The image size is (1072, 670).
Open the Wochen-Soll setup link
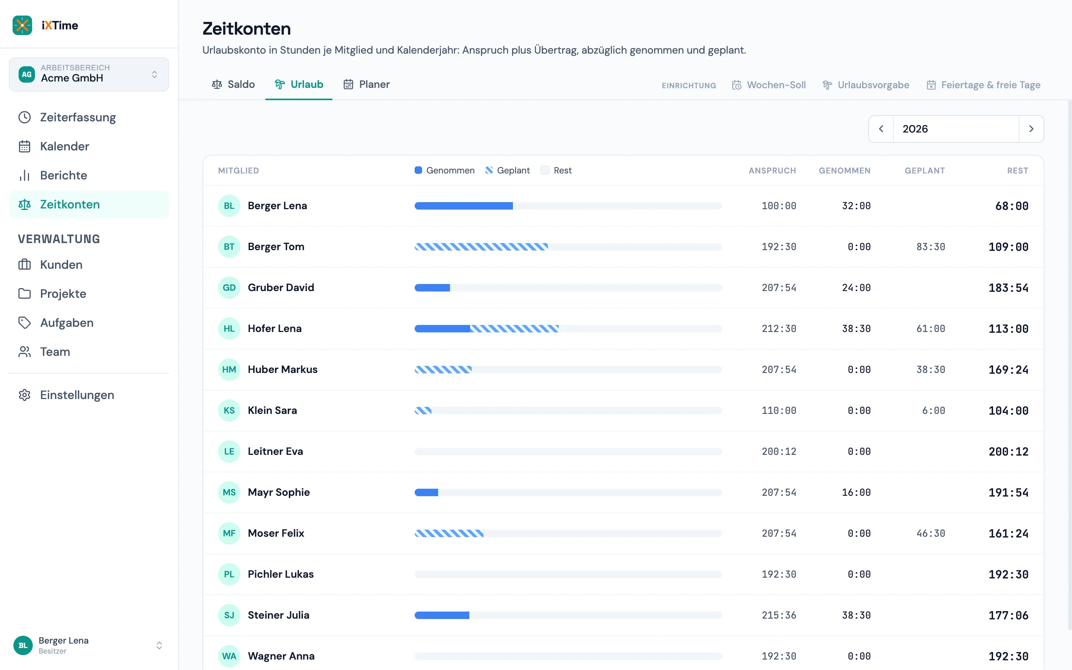[769, 85]
